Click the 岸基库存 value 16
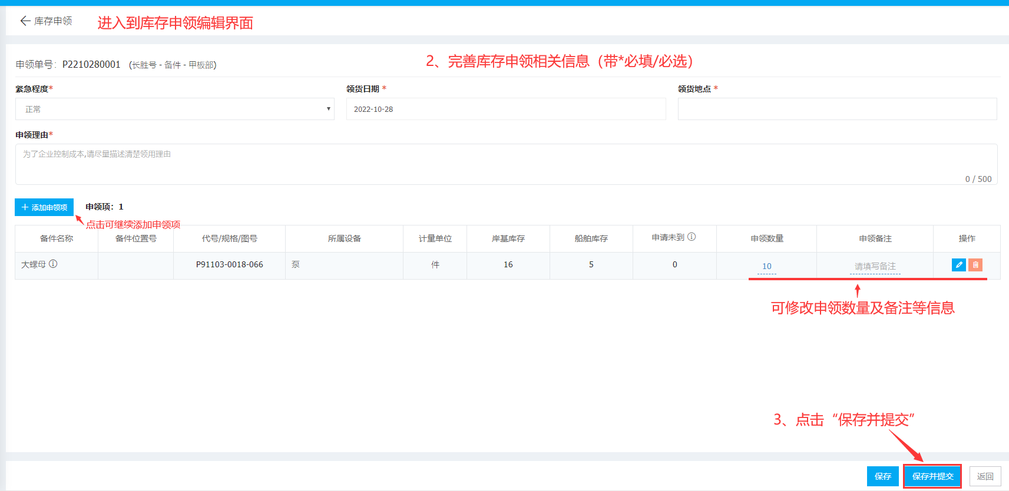 (x=508, y=264)
